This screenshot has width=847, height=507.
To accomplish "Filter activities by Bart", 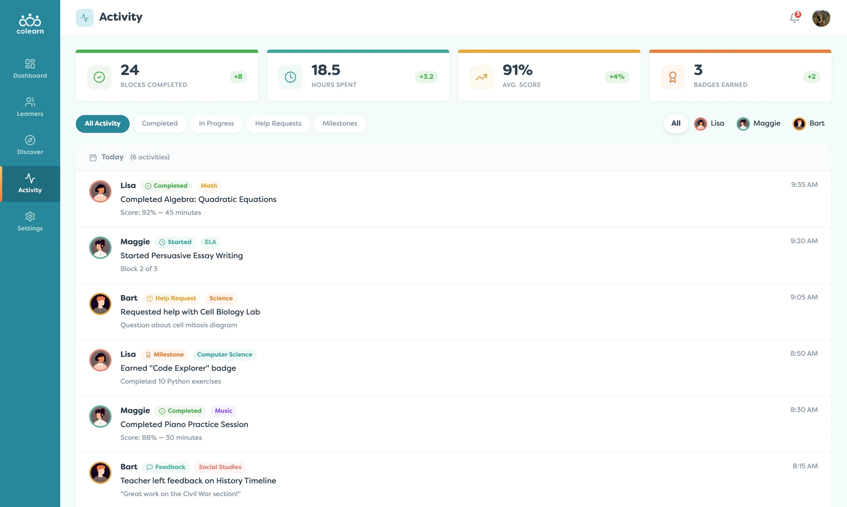I will (809, 123).
